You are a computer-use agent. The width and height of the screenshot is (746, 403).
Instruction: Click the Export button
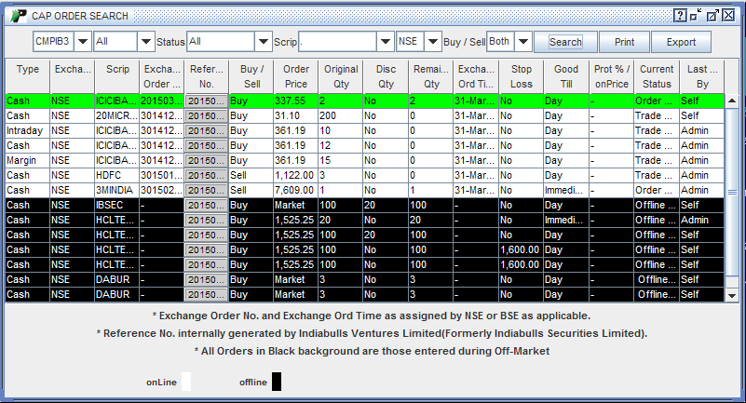coord(682,42)
